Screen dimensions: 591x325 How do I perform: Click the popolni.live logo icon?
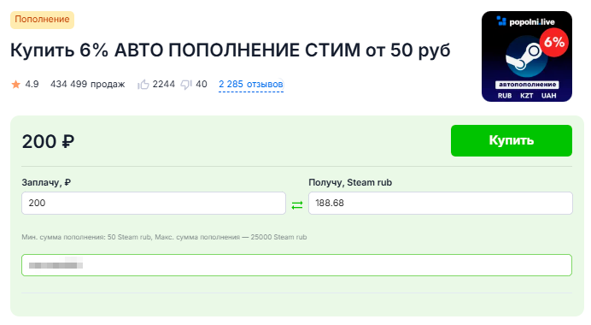501,21
